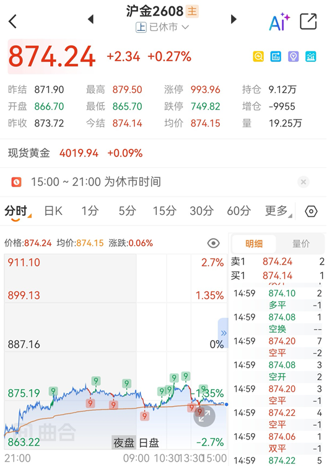Open the 更多 timeframe dropdown
Image resolution: width=332 pixels, height=466 pixels.
coord(278,211)
